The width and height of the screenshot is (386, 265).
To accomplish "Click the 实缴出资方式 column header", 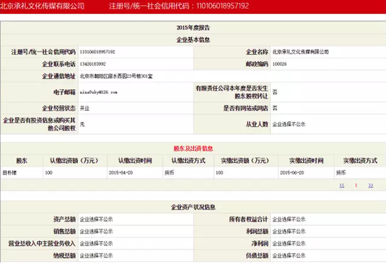I will point(360,161).
